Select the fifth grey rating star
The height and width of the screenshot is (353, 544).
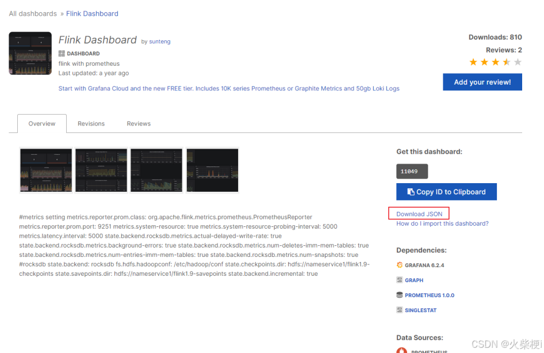coord(518,62)
